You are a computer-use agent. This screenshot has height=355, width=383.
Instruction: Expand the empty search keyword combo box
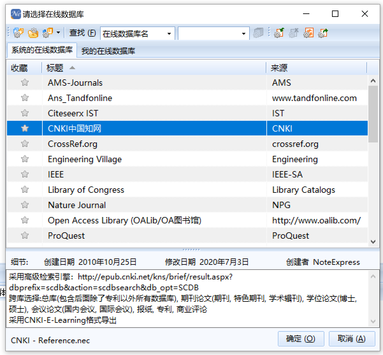(244, 33)
